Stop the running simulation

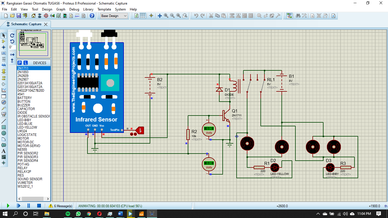click(x=39, y=206)
